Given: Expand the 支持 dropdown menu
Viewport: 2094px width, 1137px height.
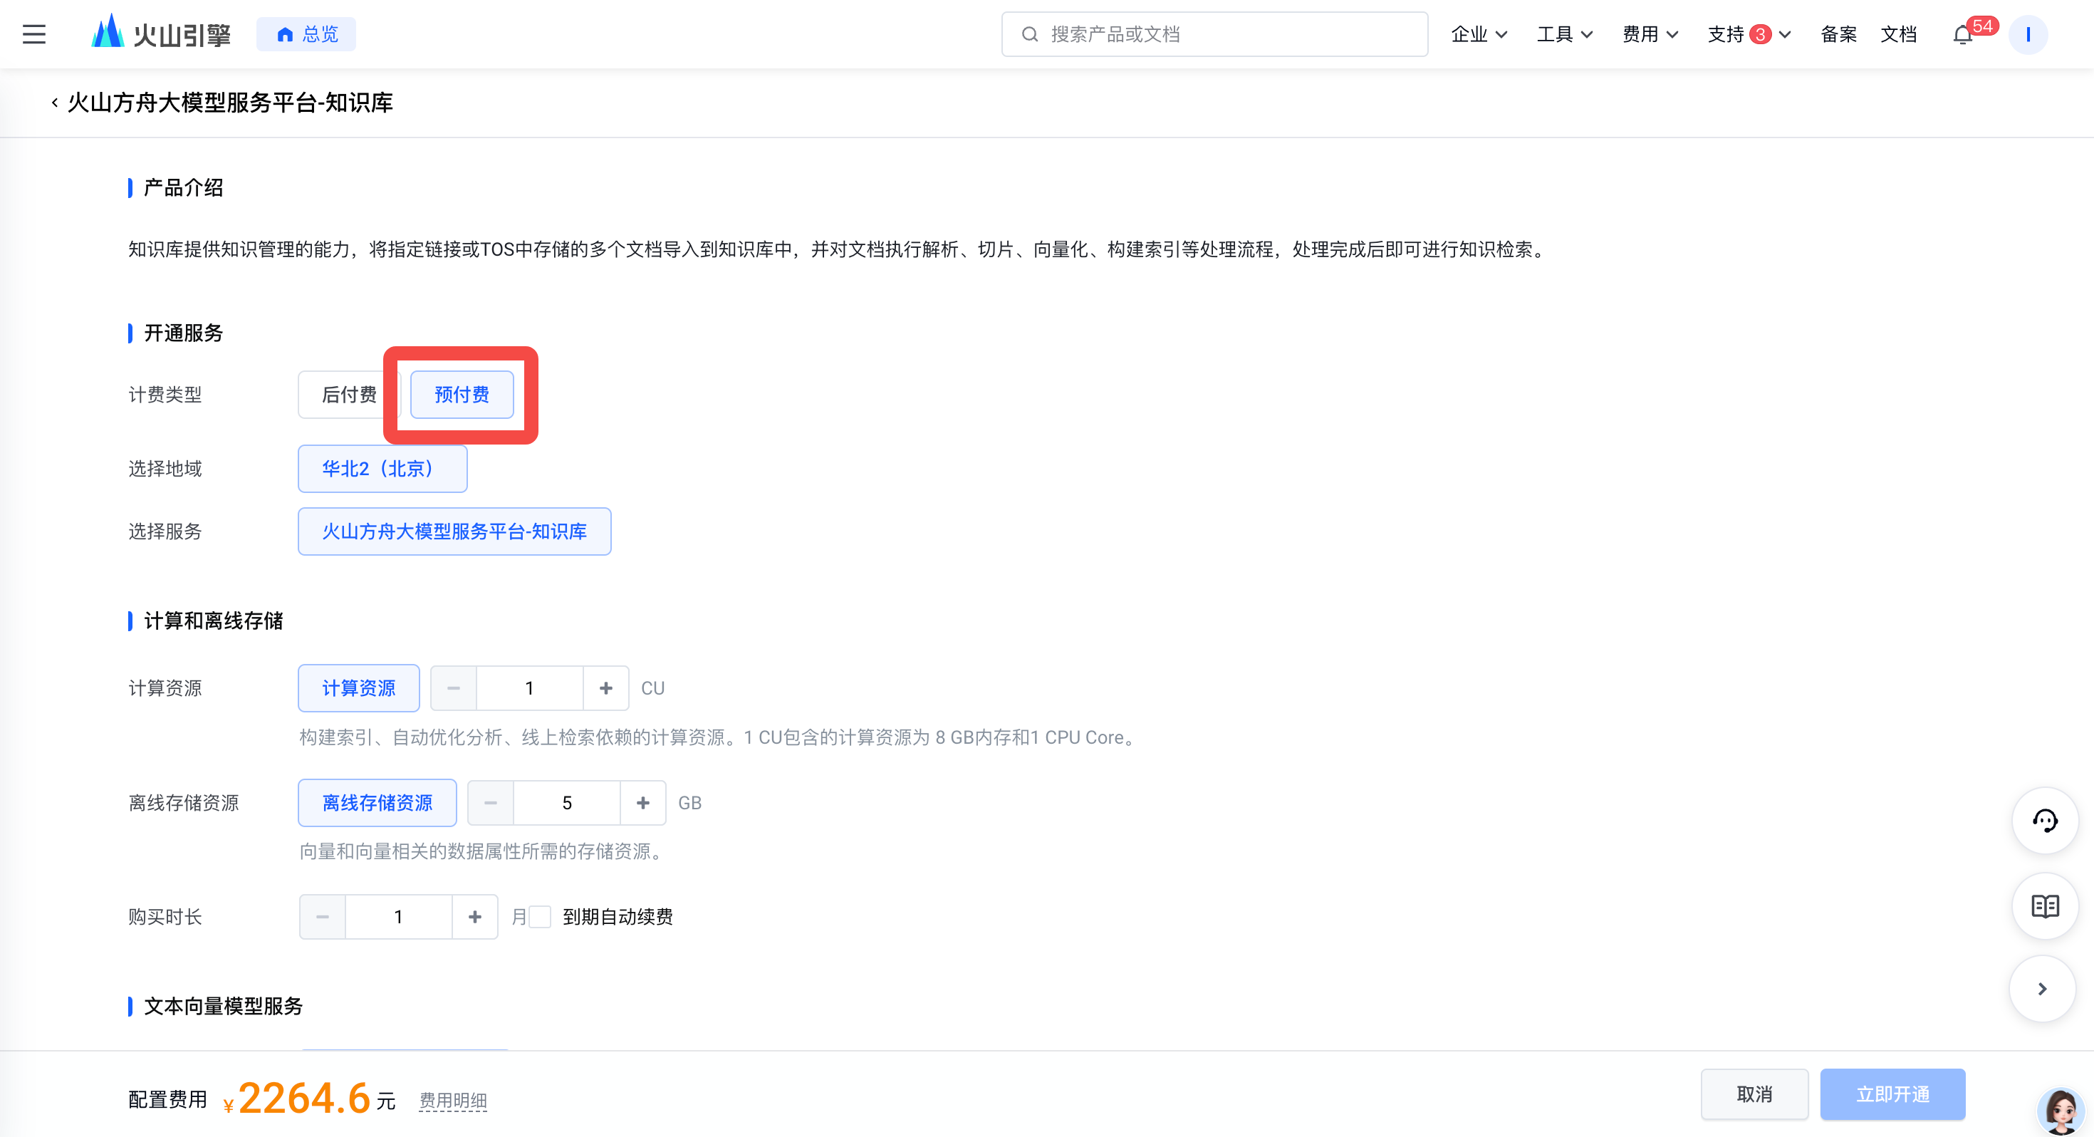Looking at the screenshot, I should click(x=1749, y=34).
